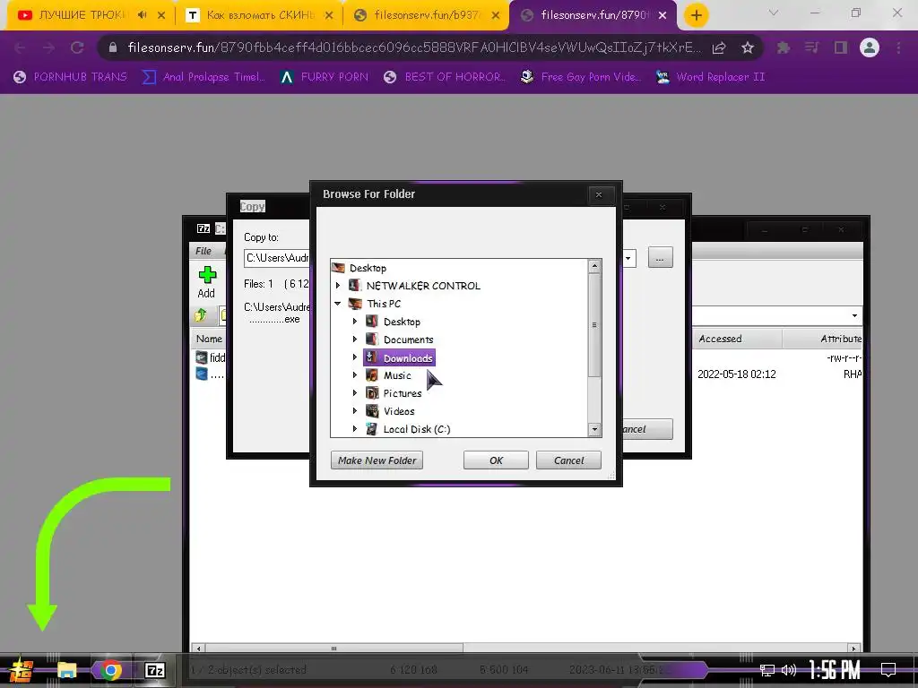This screenshot has height=688, width=918.
Task: Click the Copy dialog browse (...) button
Action: point(660,258)
